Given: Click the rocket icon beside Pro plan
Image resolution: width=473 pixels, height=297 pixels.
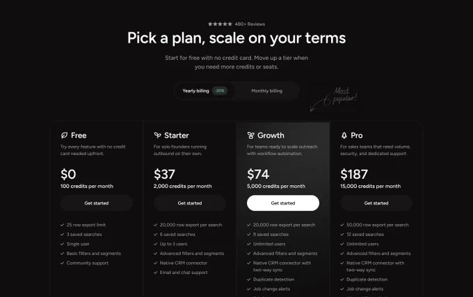Looking at the screenshot, I should click(x=344, y=136).
